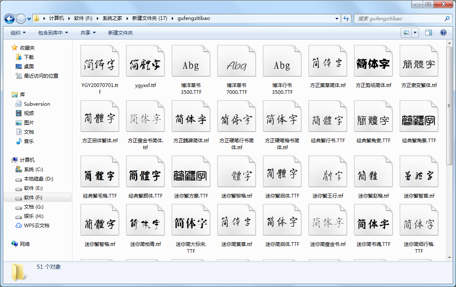Image resolution: width=456 pixels, height=287 pixels.
Task: Open 本地磁盘 (D:) drive in sidebar
Action: [38, 179]
